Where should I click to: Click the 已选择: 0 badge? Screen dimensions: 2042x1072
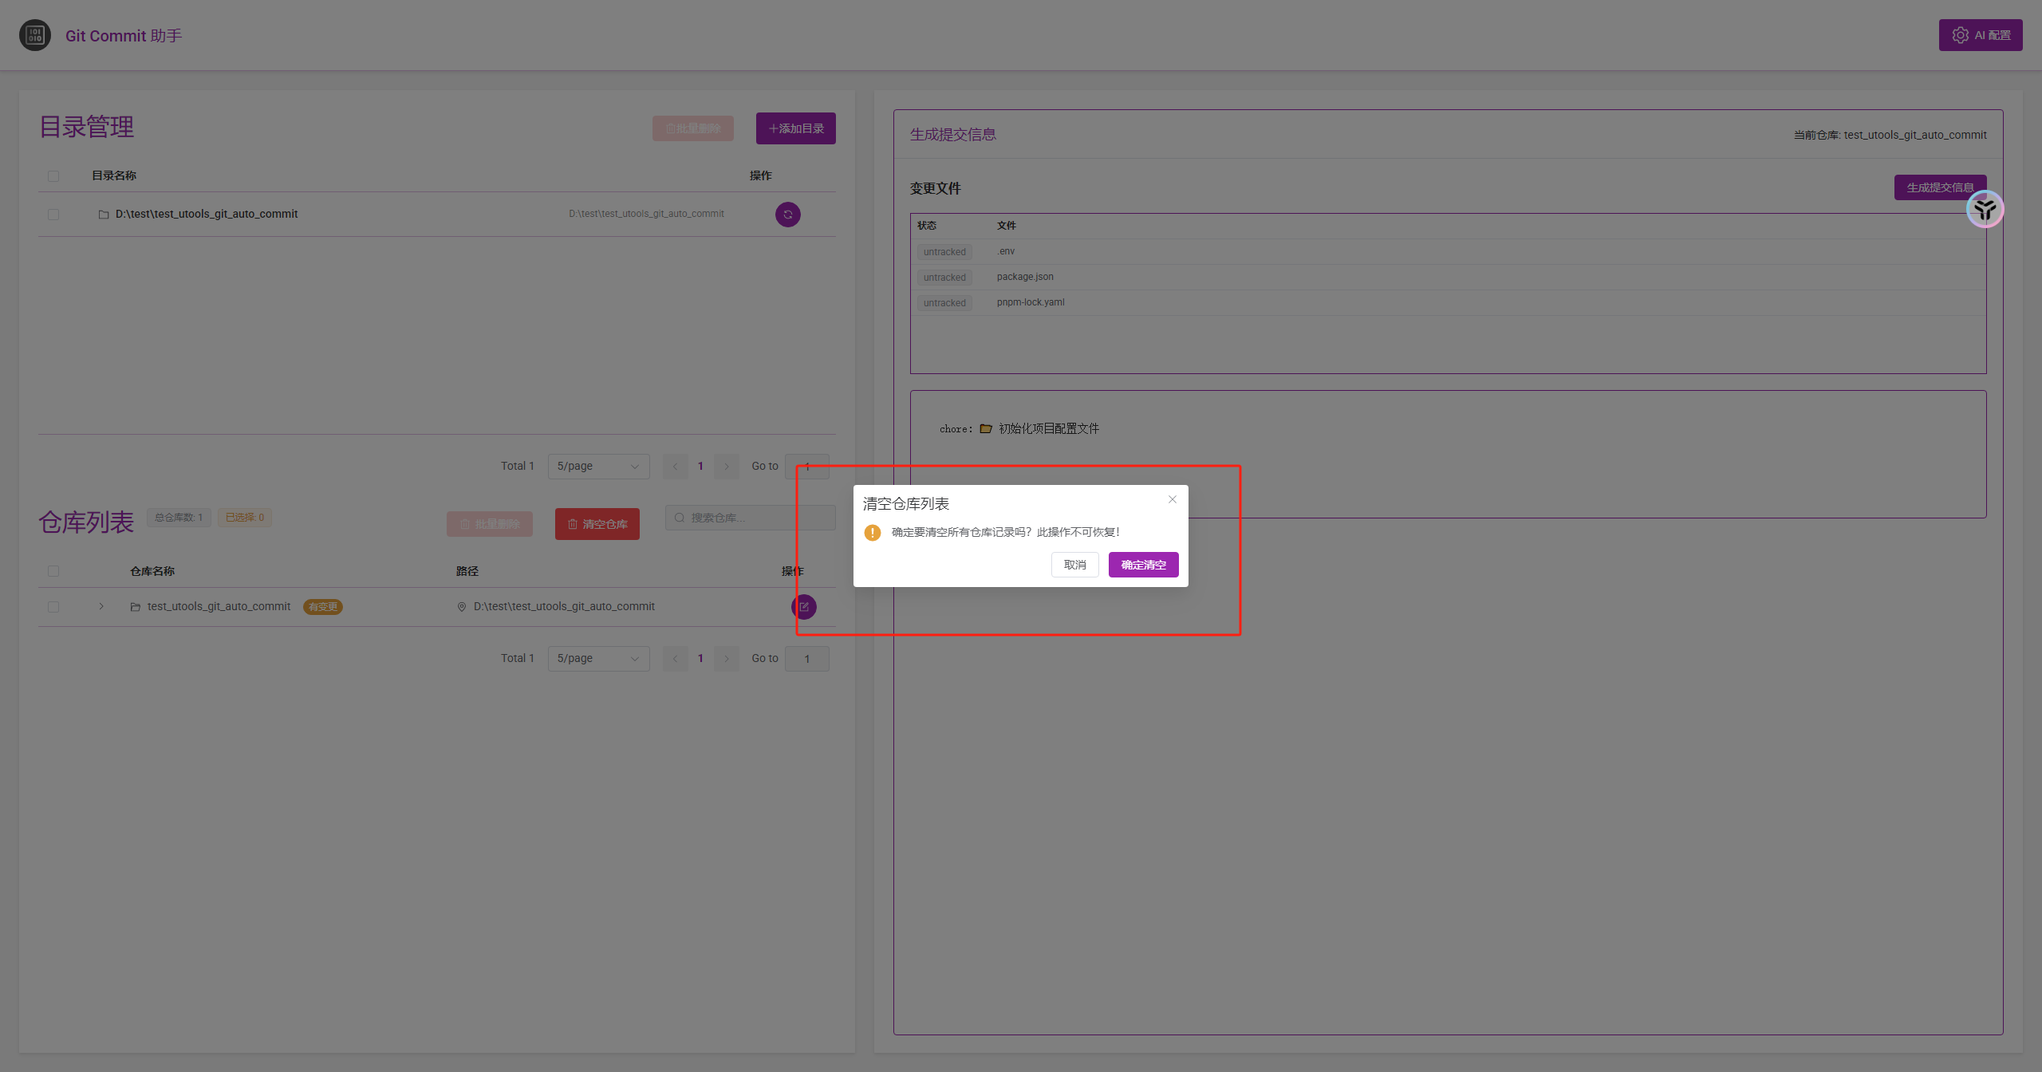(x=245, y=518)
